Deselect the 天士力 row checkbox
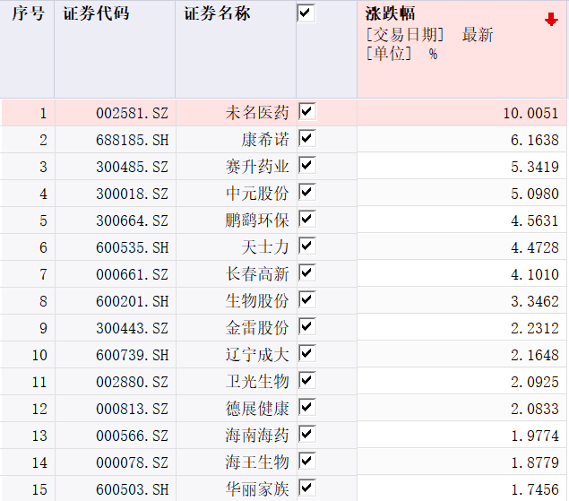Screen dimensions: 569x501 pos(307,246)
